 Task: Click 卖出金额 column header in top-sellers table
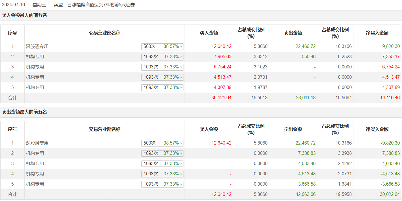coord(293,129)
